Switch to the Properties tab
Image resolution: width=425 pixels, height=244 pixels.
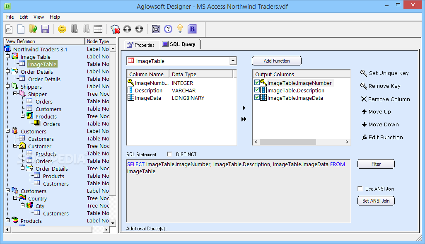141,45
